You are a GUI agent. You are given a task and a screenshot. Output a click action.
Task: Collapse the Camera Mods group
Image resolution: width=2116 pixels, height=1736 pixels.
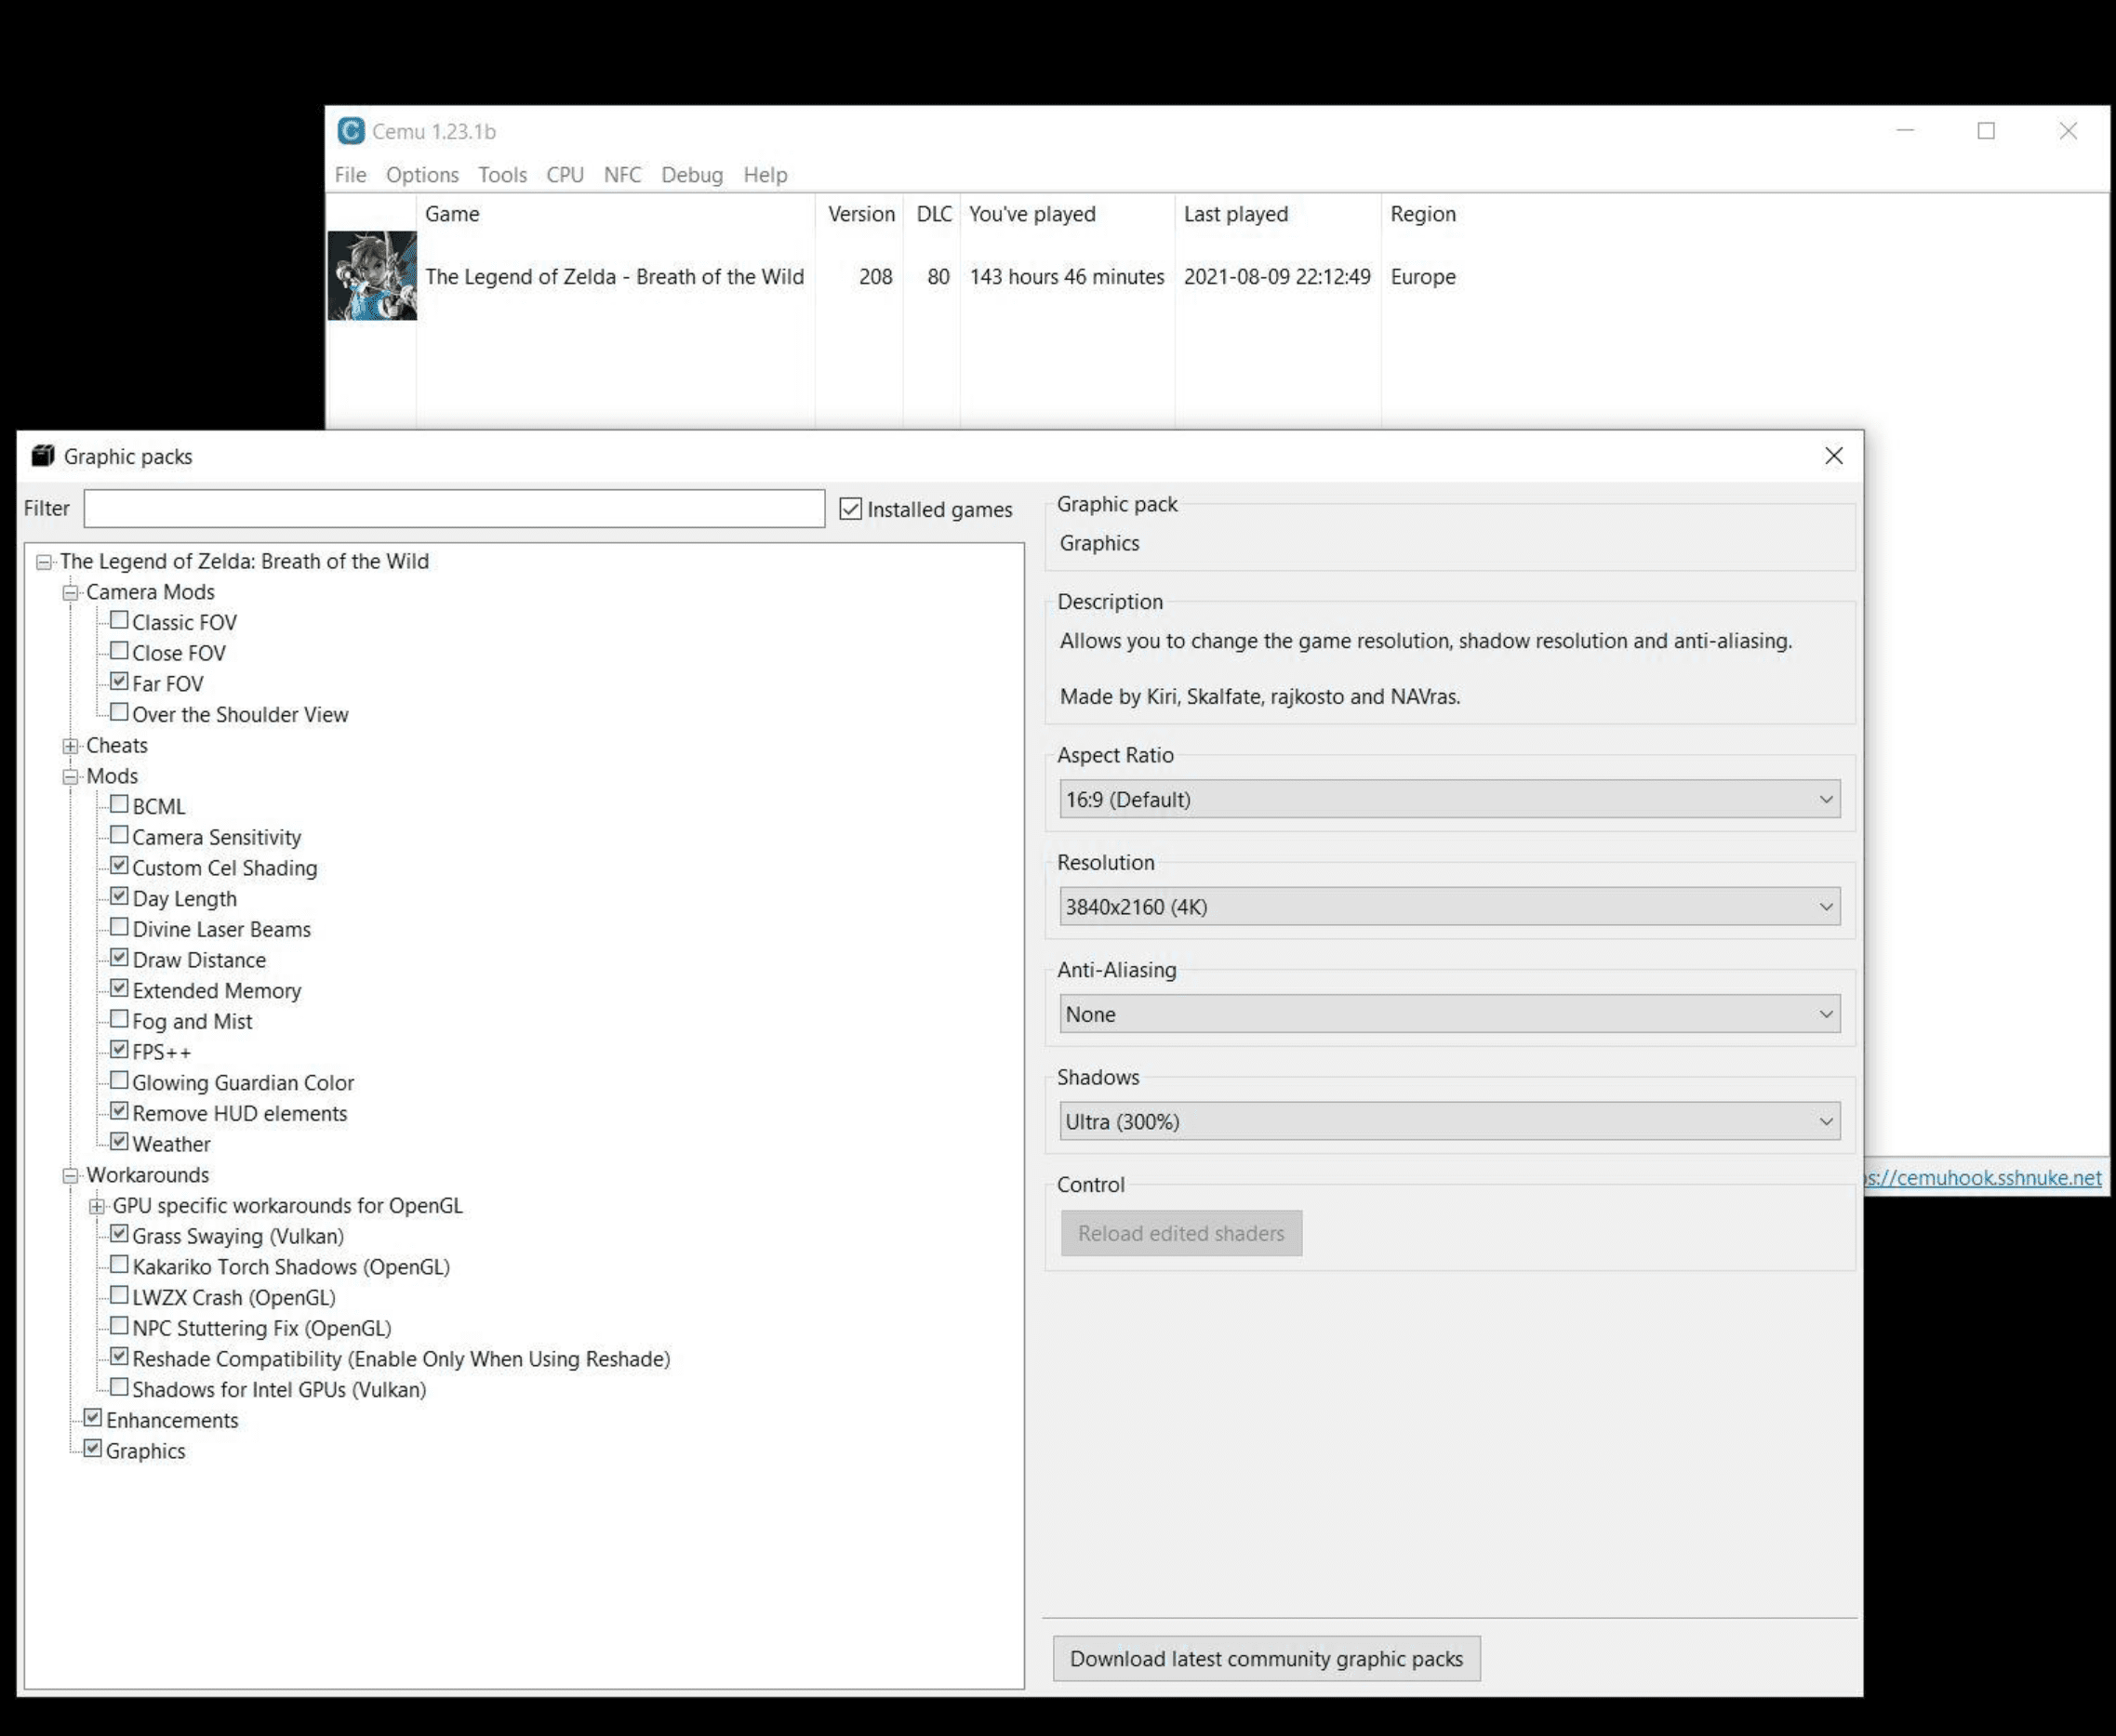(70, 593)
